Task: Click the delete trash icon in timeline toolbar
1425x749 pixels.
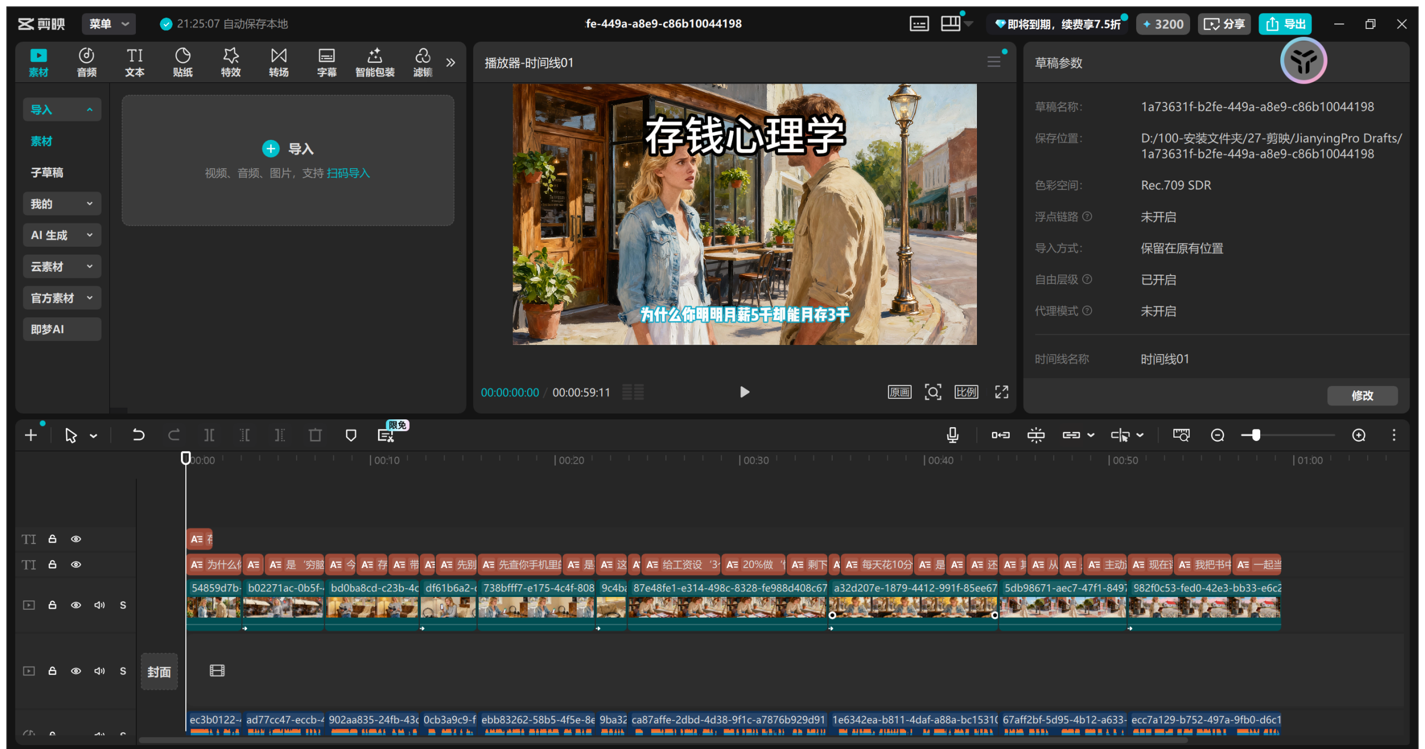Action: (315, 435)
